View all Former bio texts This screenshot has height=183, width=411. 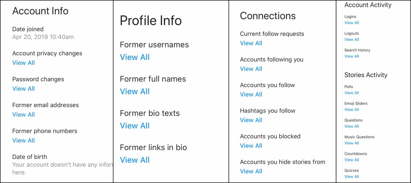point(134,126)
